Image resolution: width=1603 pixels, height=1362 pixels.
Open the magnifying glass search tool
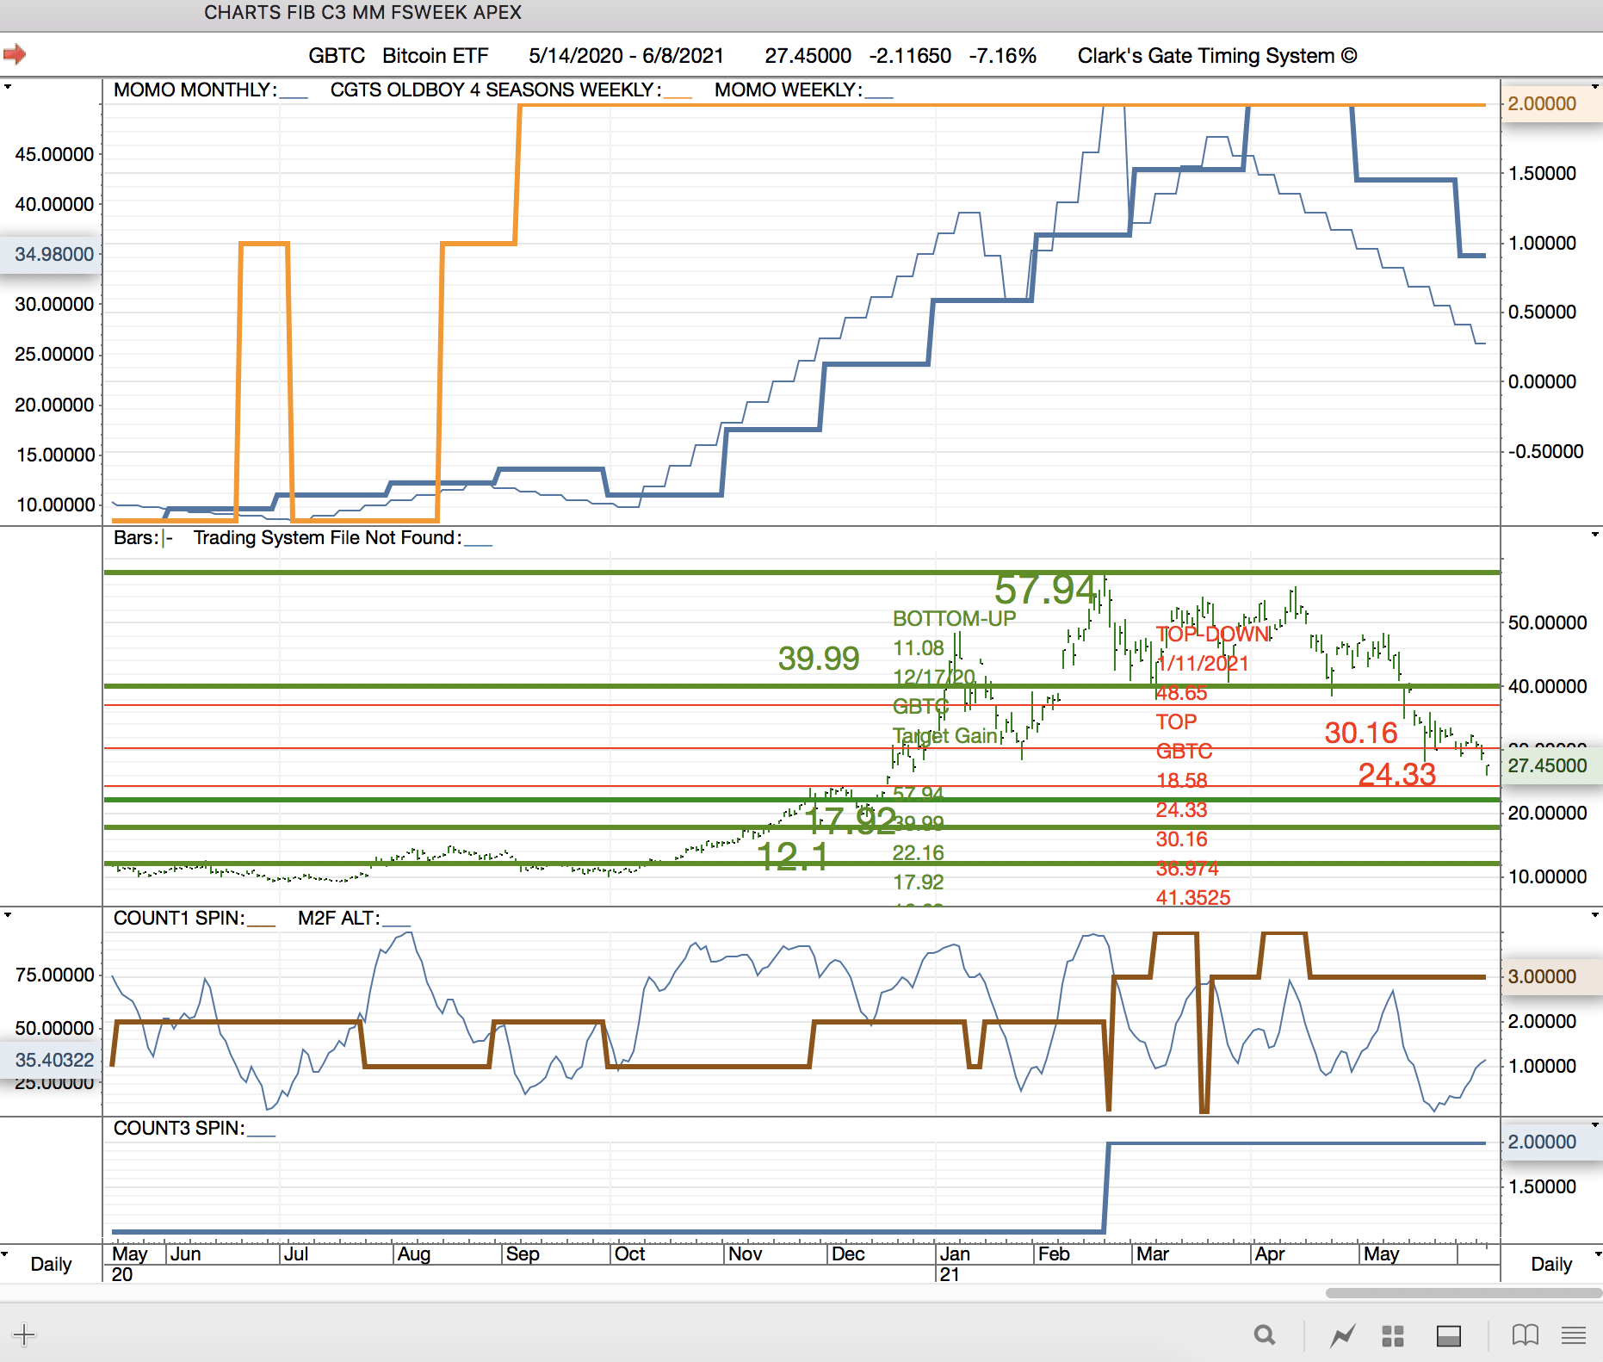[x=1265, y=1335]
